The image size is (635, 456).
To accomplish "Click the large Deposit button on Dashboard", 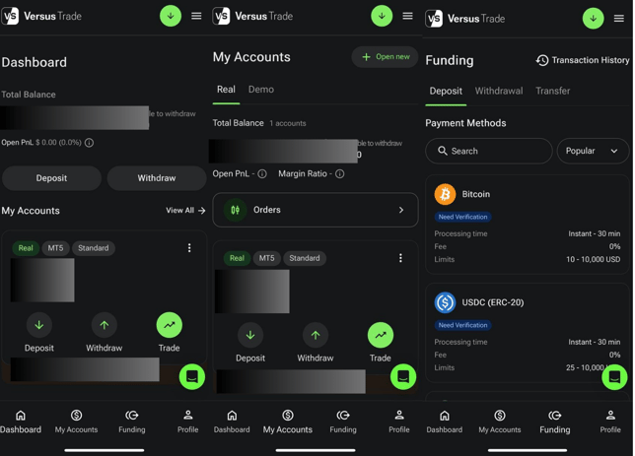I will click(x=51, y=178).
